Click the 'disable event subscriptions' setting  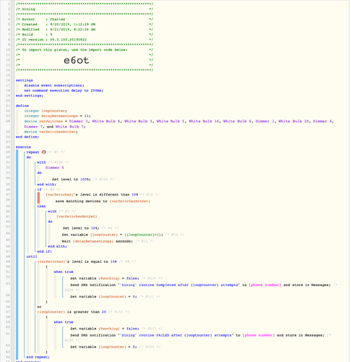pos(54,85)
